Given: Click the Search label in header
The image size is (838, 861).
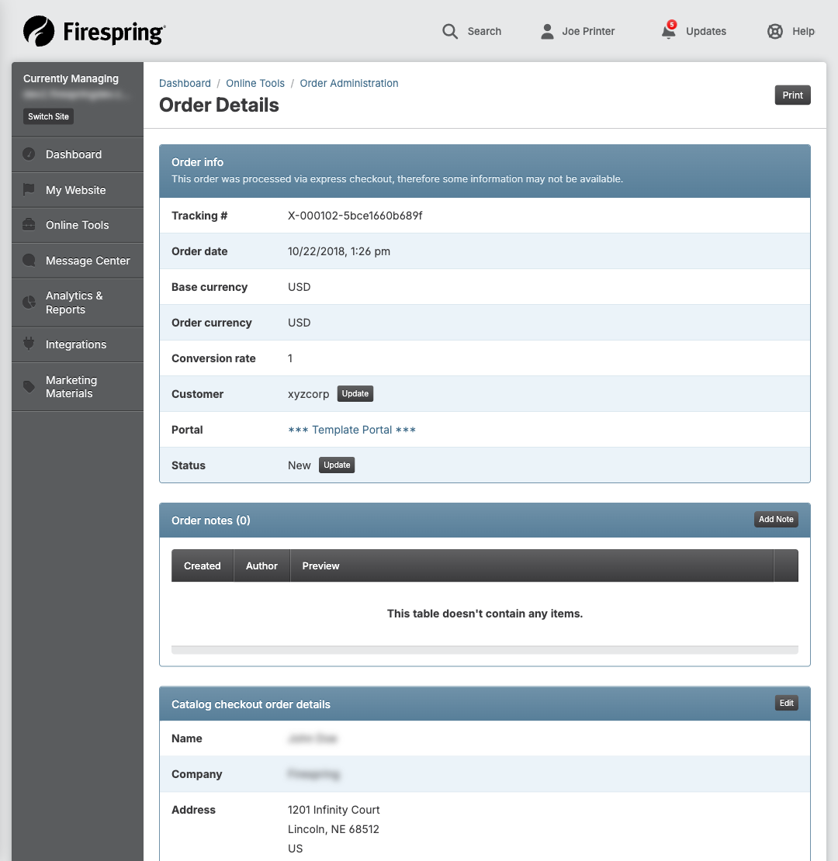Looking at the screenshot, I should click(484, 31).
